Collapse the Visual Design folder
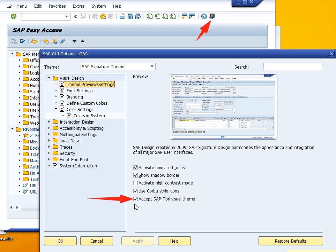Screen dimensions: 336x252 tap(49, 78)
